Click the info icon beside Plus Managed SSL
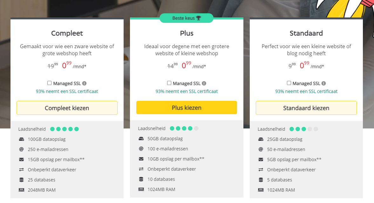 click(204, 83)
